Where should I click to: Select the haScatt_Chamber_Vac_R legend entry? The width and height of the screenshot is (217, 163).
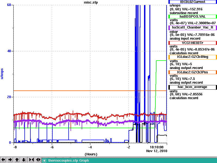(x=193, y=28)
